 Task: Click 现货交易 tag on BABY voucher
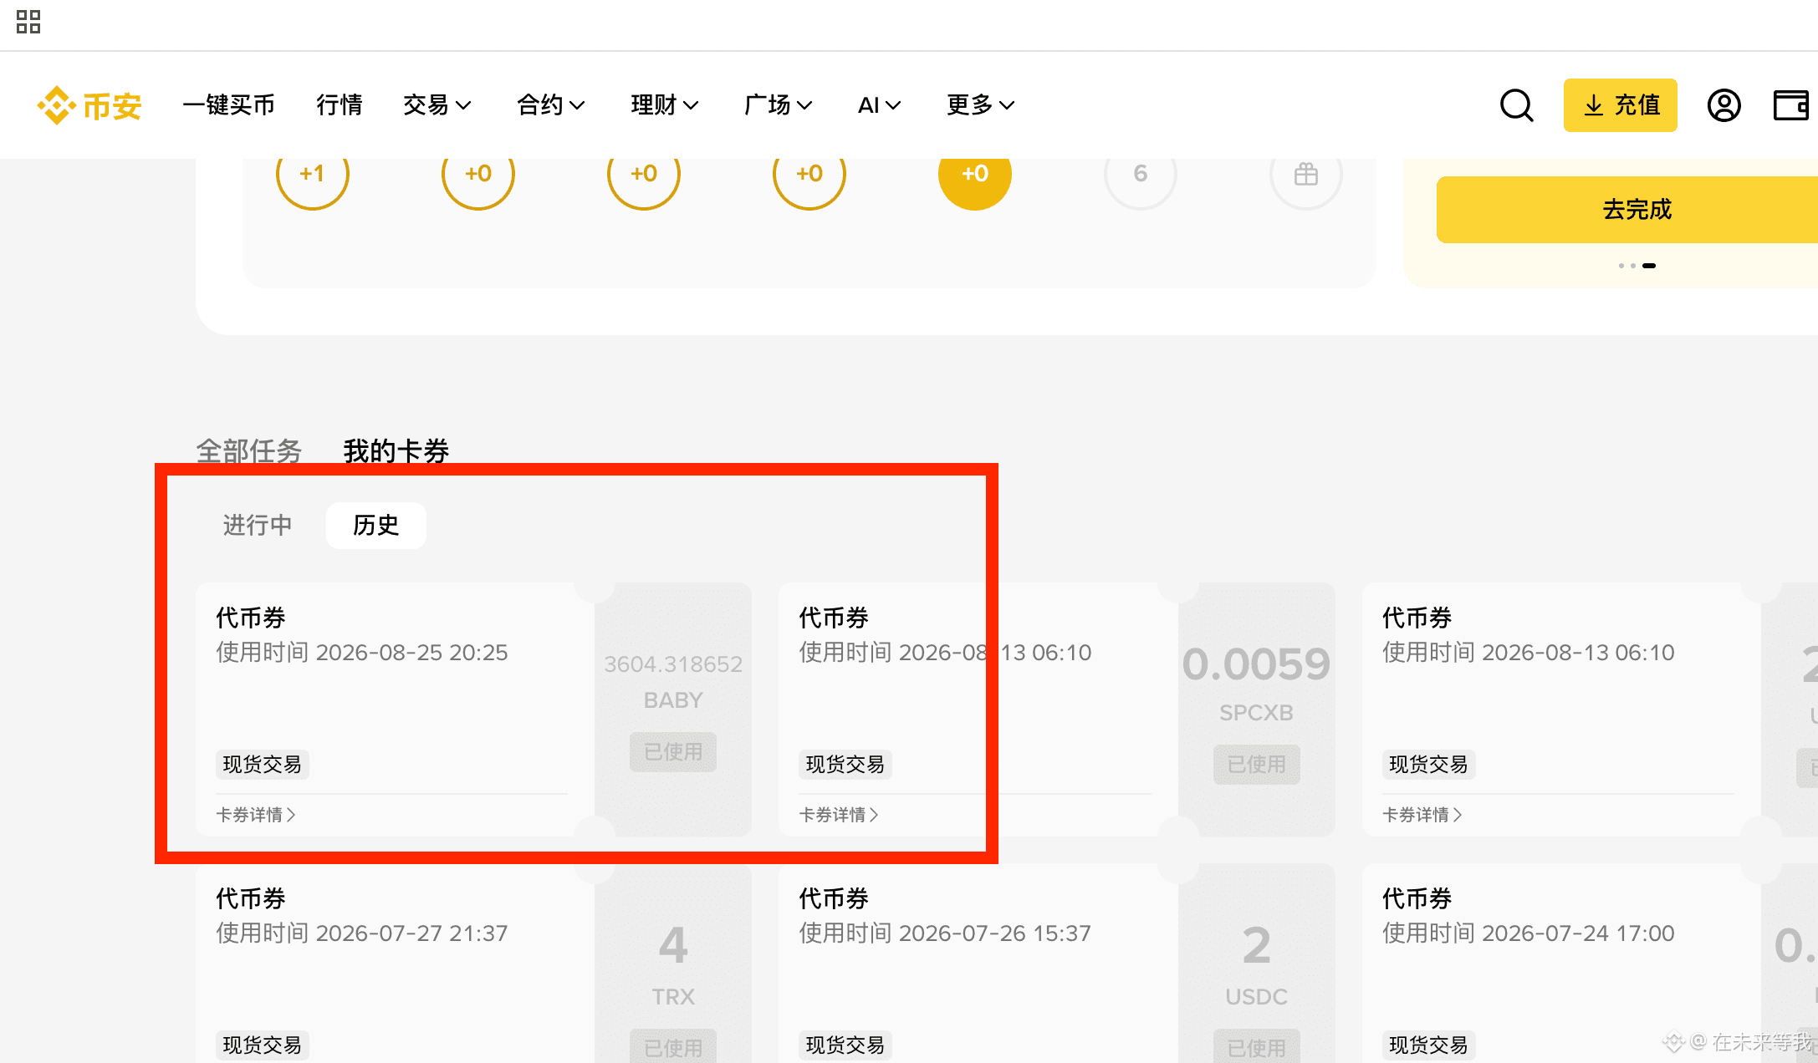(x=263, y=765)
